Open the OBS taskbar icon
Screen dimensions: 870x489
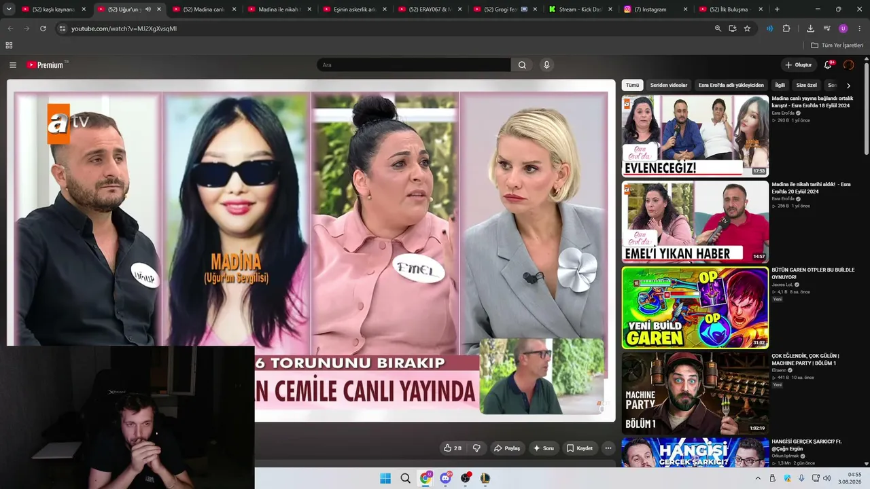466,478
